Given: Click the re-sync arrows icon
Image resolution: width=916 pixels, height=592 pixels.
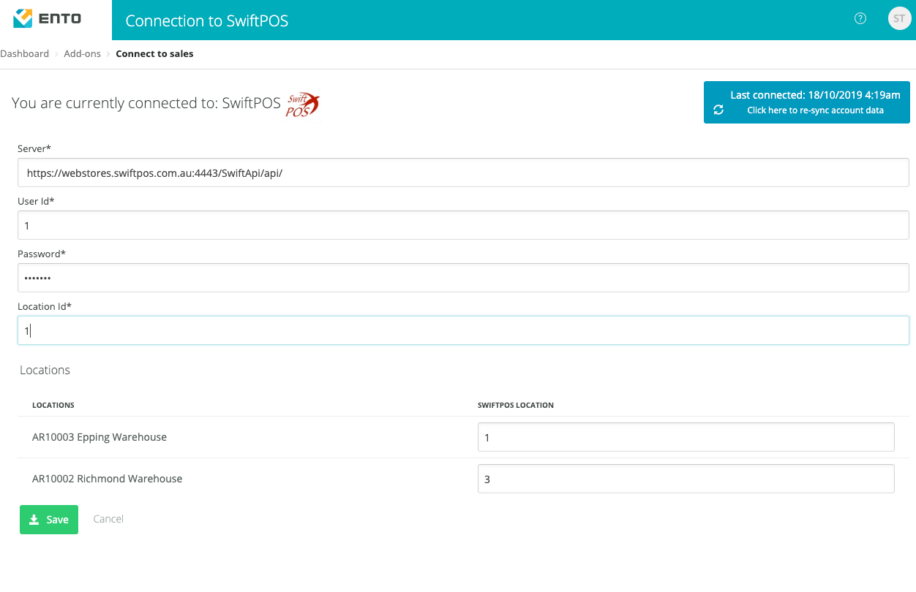Looking at the screenshot, I should click(718, 110).
